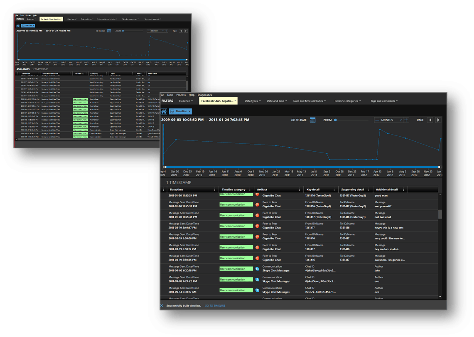This screenshot has width=474, height=337.
Task: Open the Tools menu
Action: (170, 95)
